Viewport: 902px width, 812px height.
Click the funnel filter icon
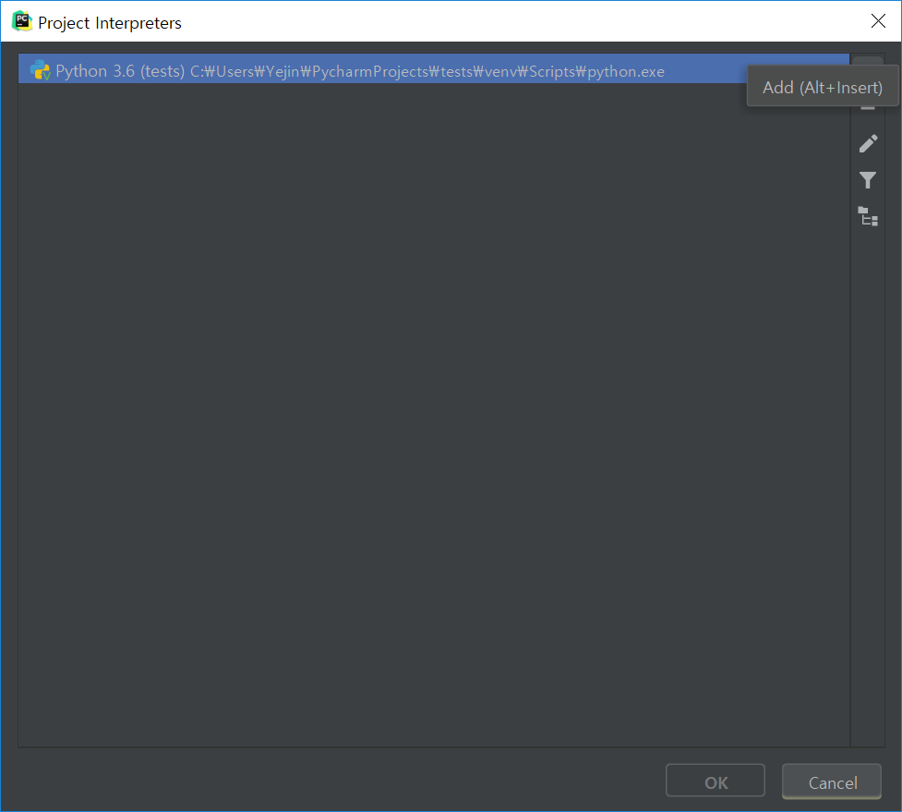coord(868,180)
